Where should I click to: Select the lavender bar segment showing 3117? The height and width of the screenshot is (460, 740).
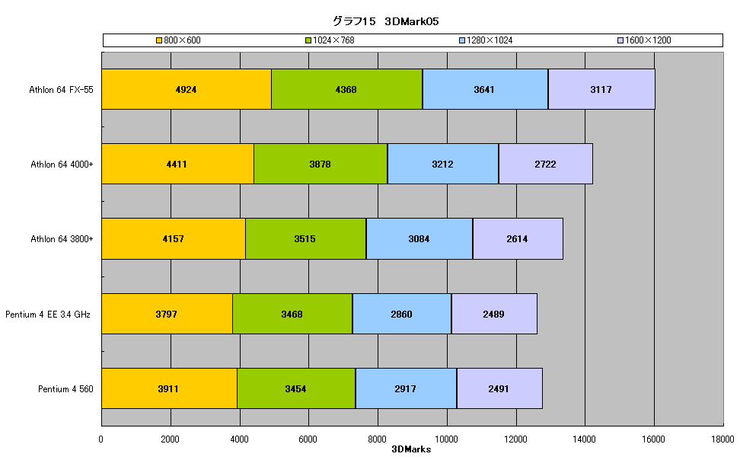[x=601, y=89]
